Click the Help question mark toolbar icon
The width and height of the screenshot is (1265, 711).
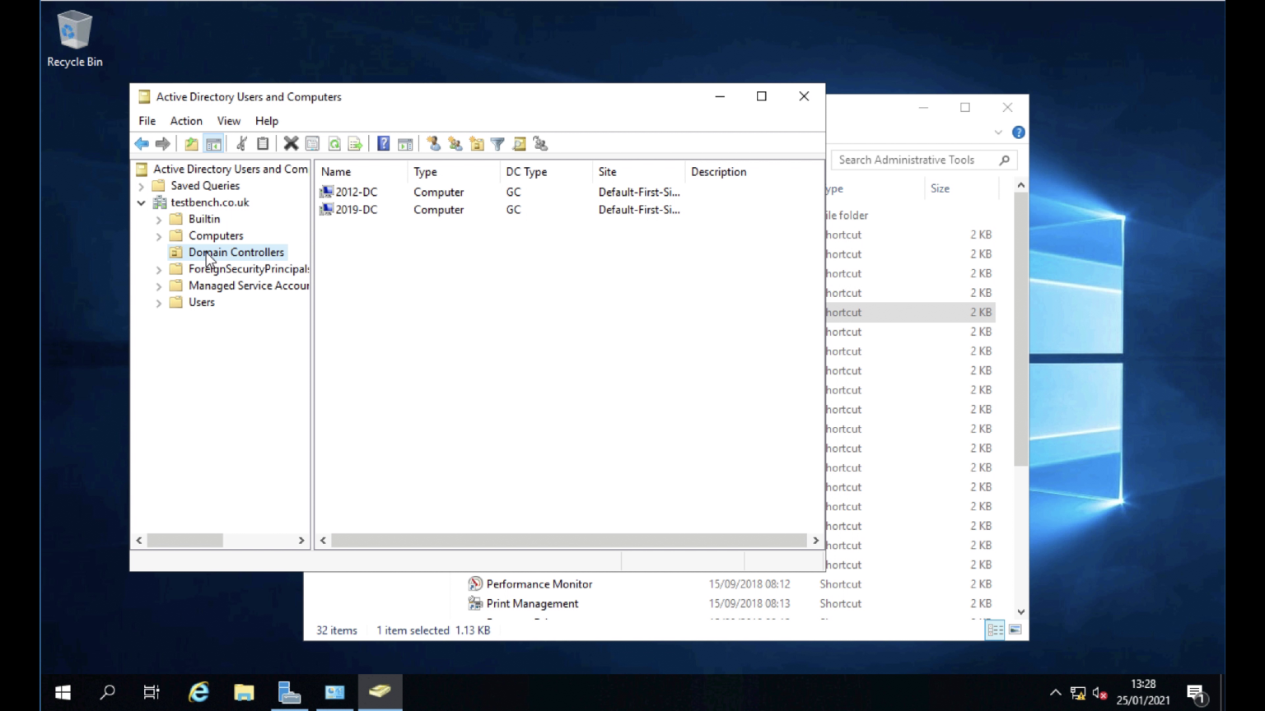[383, 144]
